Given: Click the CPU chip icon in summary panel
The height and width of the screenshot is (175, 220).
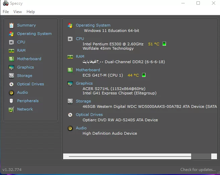Looking at the screenshot, I should (x=70, y=39).
